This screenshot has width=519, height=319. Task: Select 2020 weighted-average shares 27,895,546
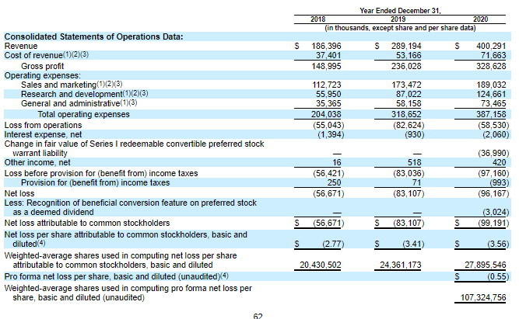coord(486,265)
